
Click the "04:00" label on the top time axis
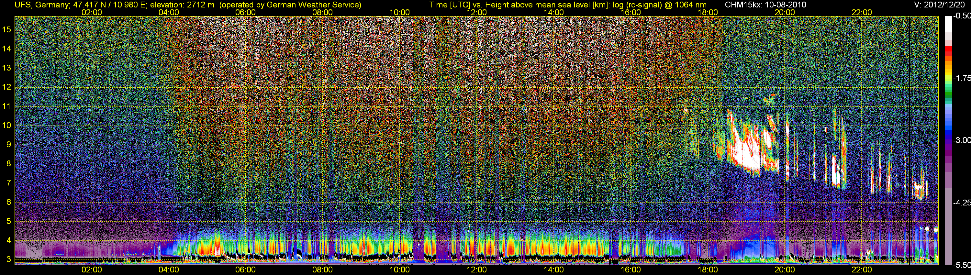[169, 12]
